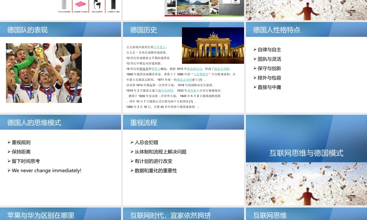Open the 互联网时代，宜家依然拥挤 slide
The width and height of the screenshot is (367, 220).
pos(183,214)
